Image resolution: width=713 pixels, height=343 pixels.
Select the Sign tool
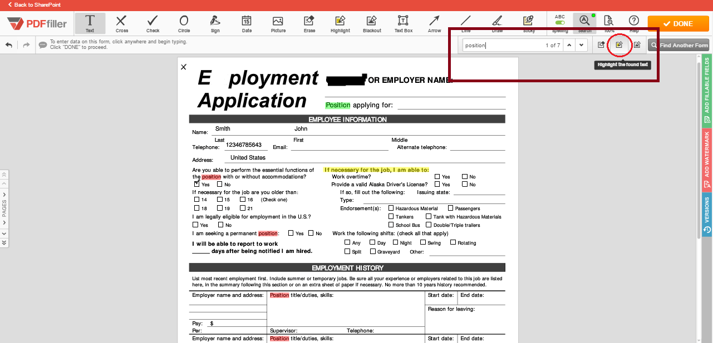[215, 23]
